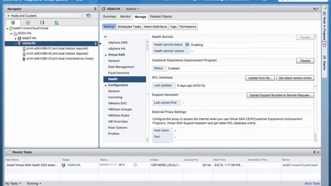Open Work In Progress side panel icon
331x186 pixels.
(x=324, y=8)
